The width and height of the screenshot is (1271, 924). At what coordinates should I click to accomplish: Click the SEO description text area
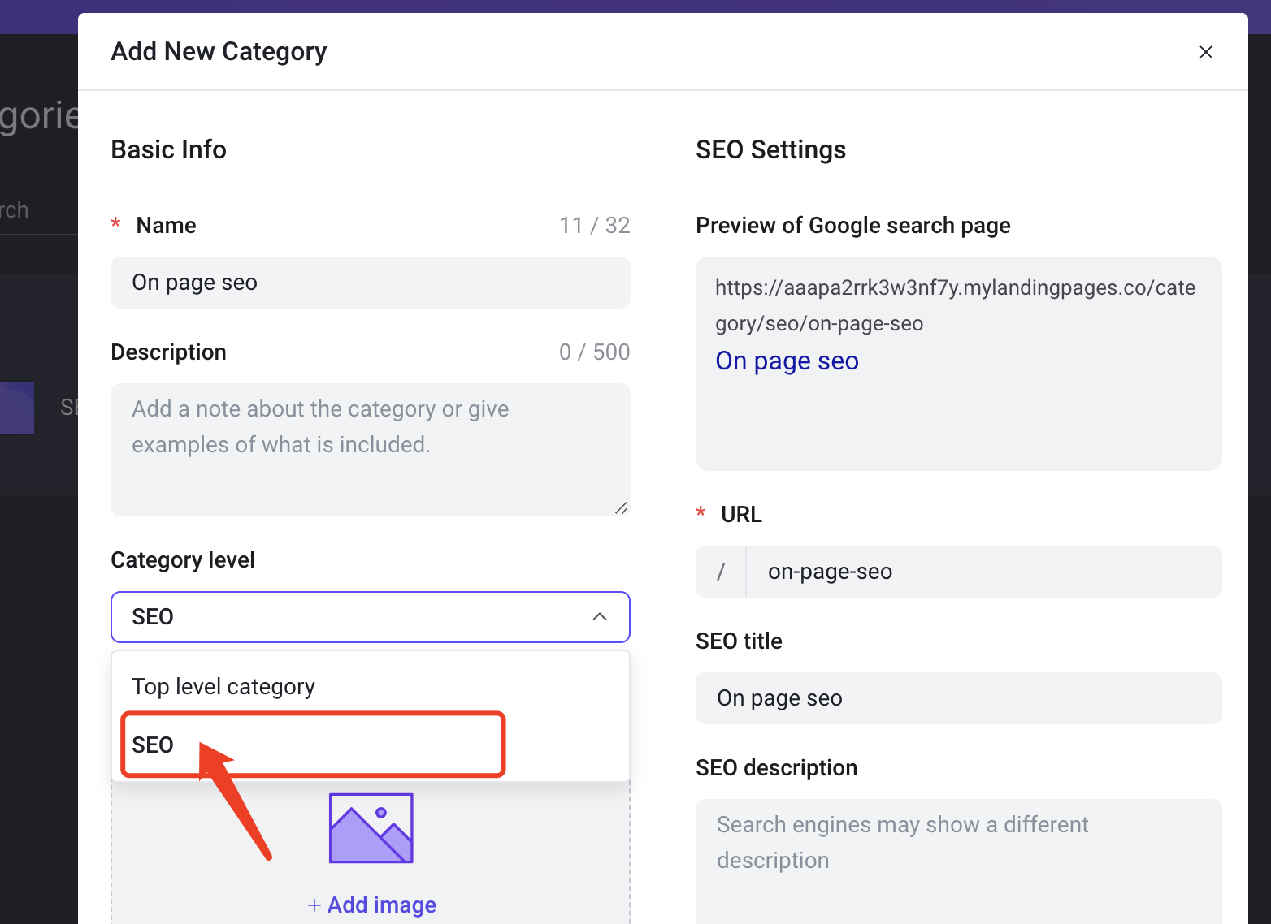coord(959,861)
